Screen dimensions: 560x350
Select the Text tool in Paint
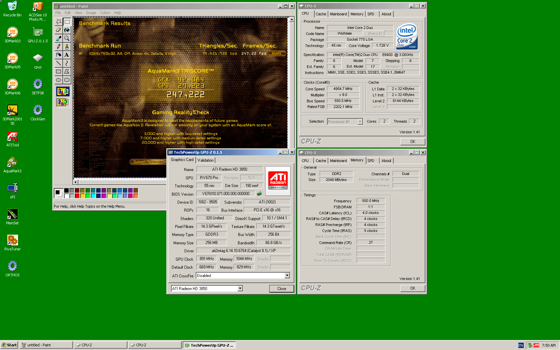pos(67,55)
